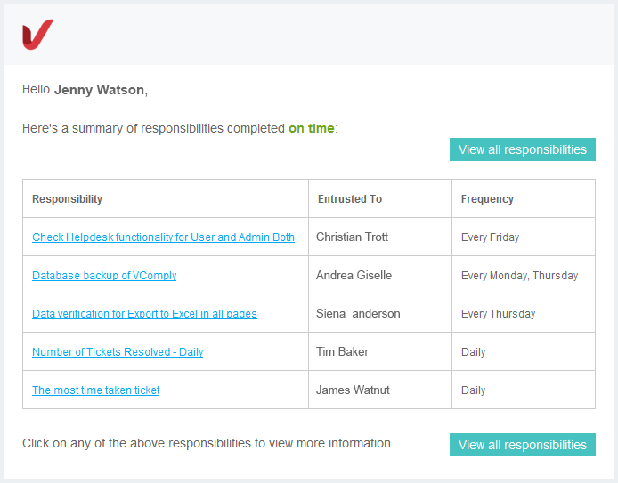The width and height of the screenshot is (618, 483).
Task: Open Number of Tickets Resolved - Daily link
Action: click(x=118, y=352)
